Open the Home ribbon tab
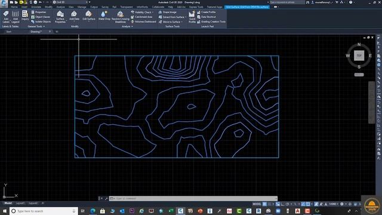 (x=14, y=7)
